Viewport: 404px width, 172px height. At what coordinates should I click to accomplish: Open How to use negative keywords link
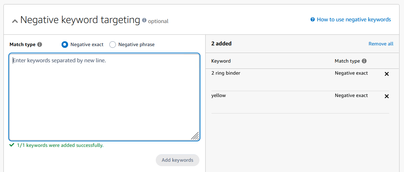354,19
